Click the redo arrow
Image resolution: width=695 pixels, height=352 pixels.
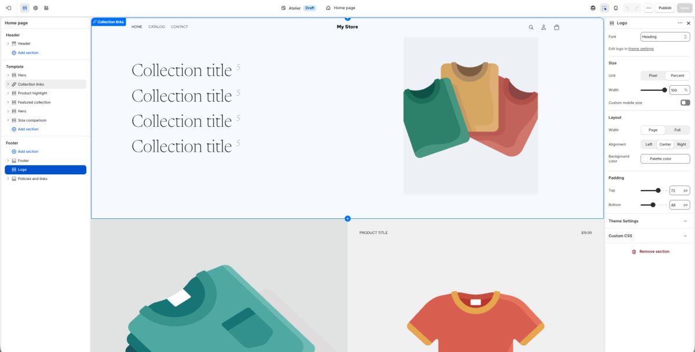637,8
